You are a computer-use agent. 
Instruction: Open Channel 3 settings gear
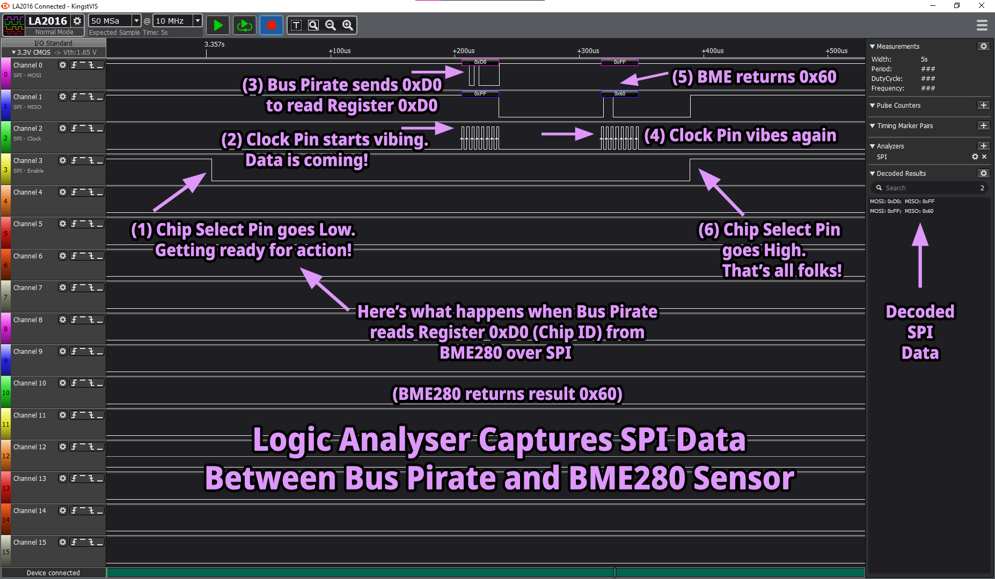coord(63,160)
